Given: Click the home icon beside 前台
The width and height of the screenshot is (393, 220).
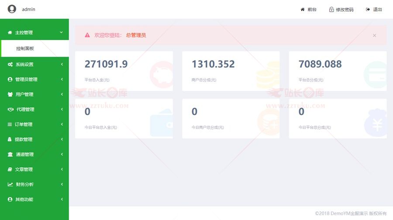Looking at the screenshot, I should [x=302, y=10].
